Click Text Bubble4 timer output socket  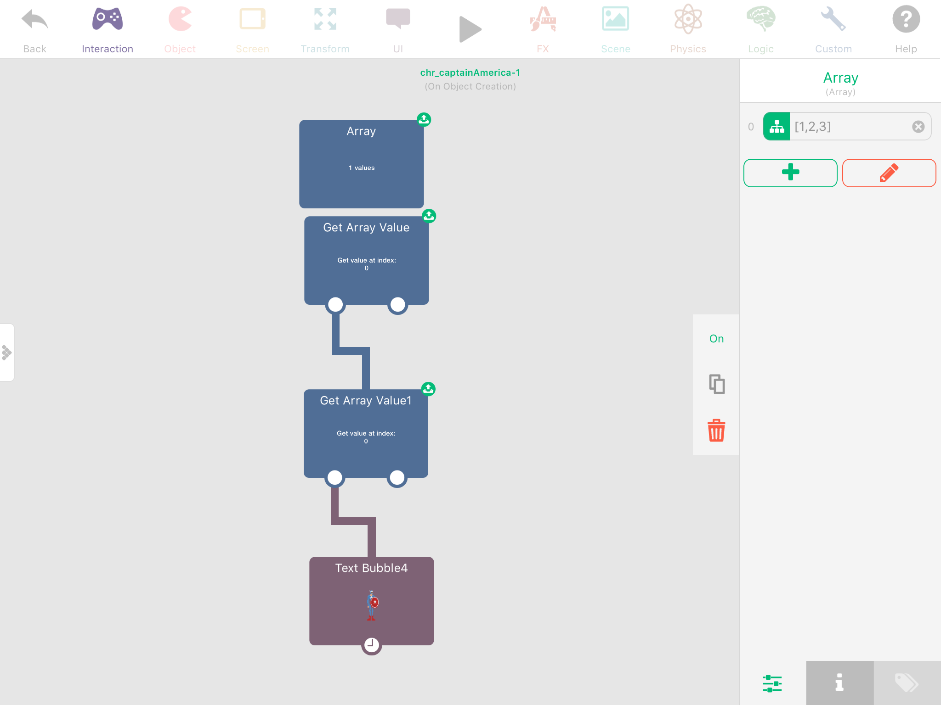371,645
